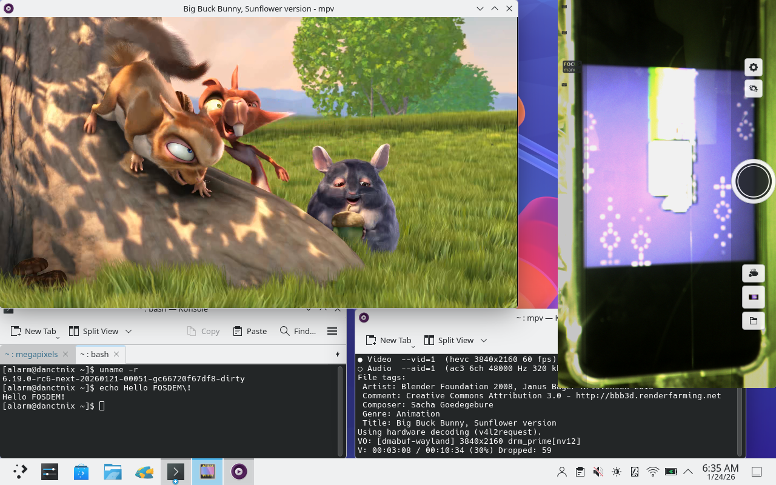Viewport: 776px width, 485px height.
Task: Unmute audio via the volume tray icon
Action: point(598,472)
